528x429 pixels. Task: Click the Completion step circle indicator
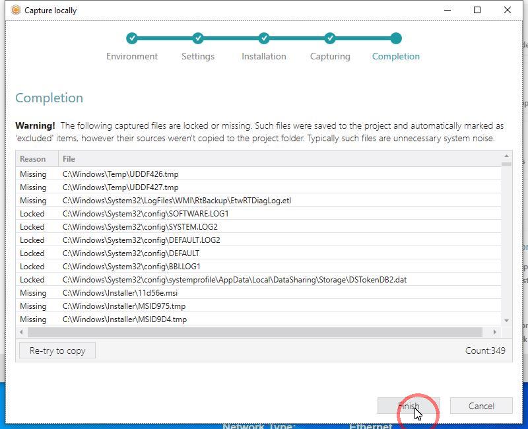395,38
